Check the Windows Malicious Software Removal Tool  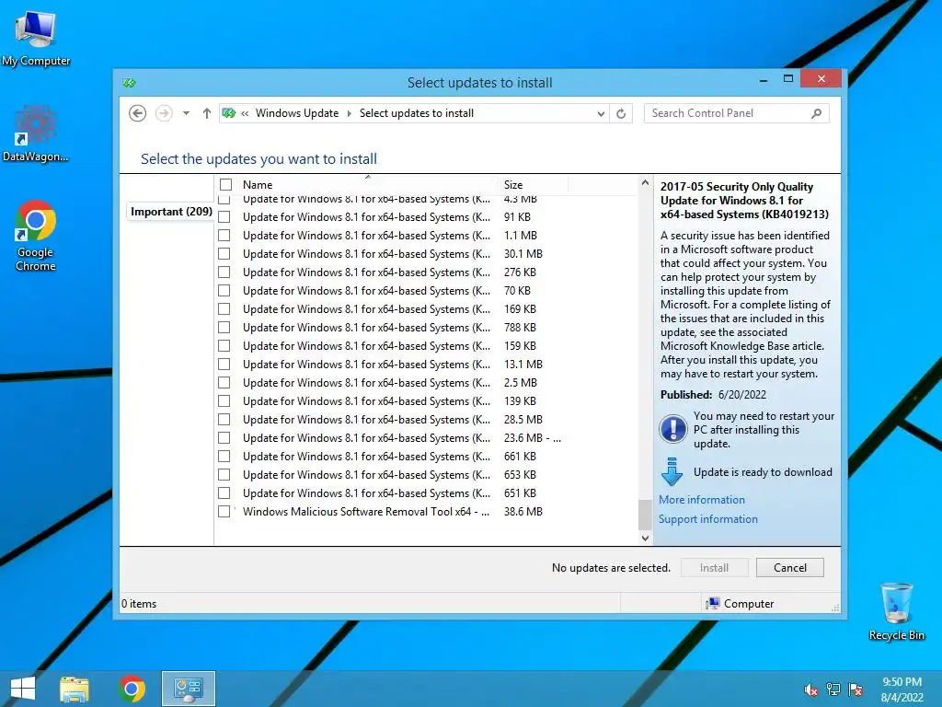click(224, 512)
